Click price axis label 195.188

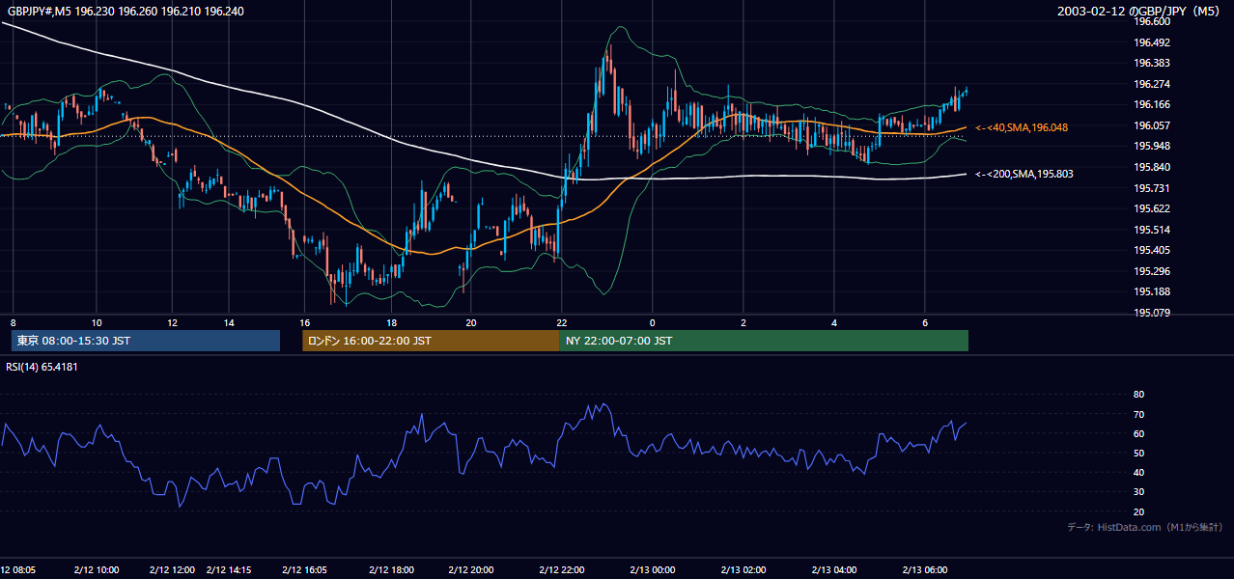[1151, 292]
